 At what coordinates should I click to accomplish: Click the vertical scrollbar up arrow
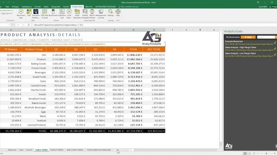pos(221,30)
